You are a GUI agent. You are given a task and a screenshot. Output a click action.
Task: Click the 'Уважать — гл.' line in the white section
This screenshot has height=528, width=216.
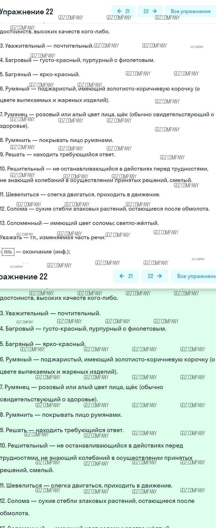coord(52,237)
